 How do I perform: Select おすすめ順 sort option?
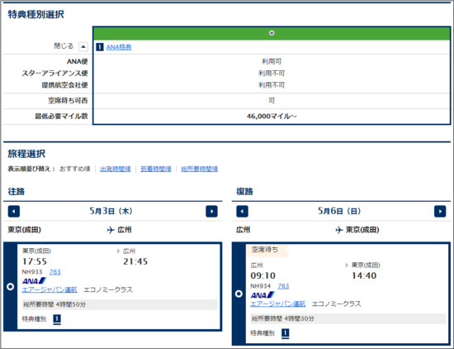(74, 169)
